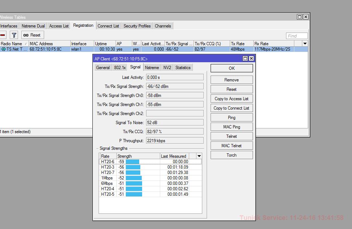Switch to the Interfaces tab
The image size is (352, 229).
pos(9,26)
